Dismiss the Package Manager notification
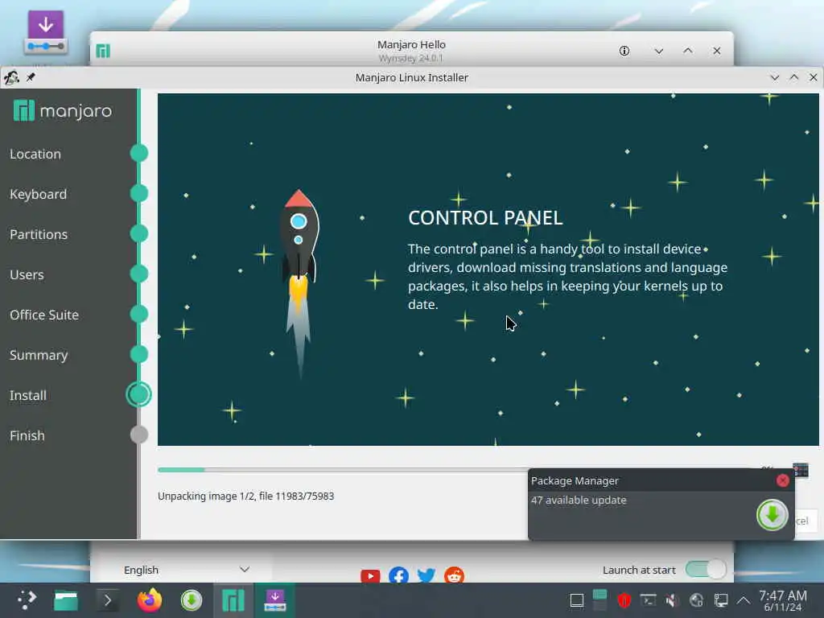Viewport: 824px width, 618px height. click(x=782, y=480)
